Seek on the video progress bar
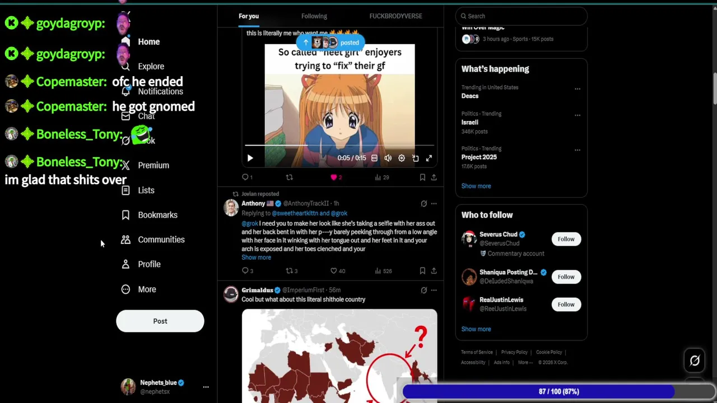717x403 pixels. click(x=339, y=146)
